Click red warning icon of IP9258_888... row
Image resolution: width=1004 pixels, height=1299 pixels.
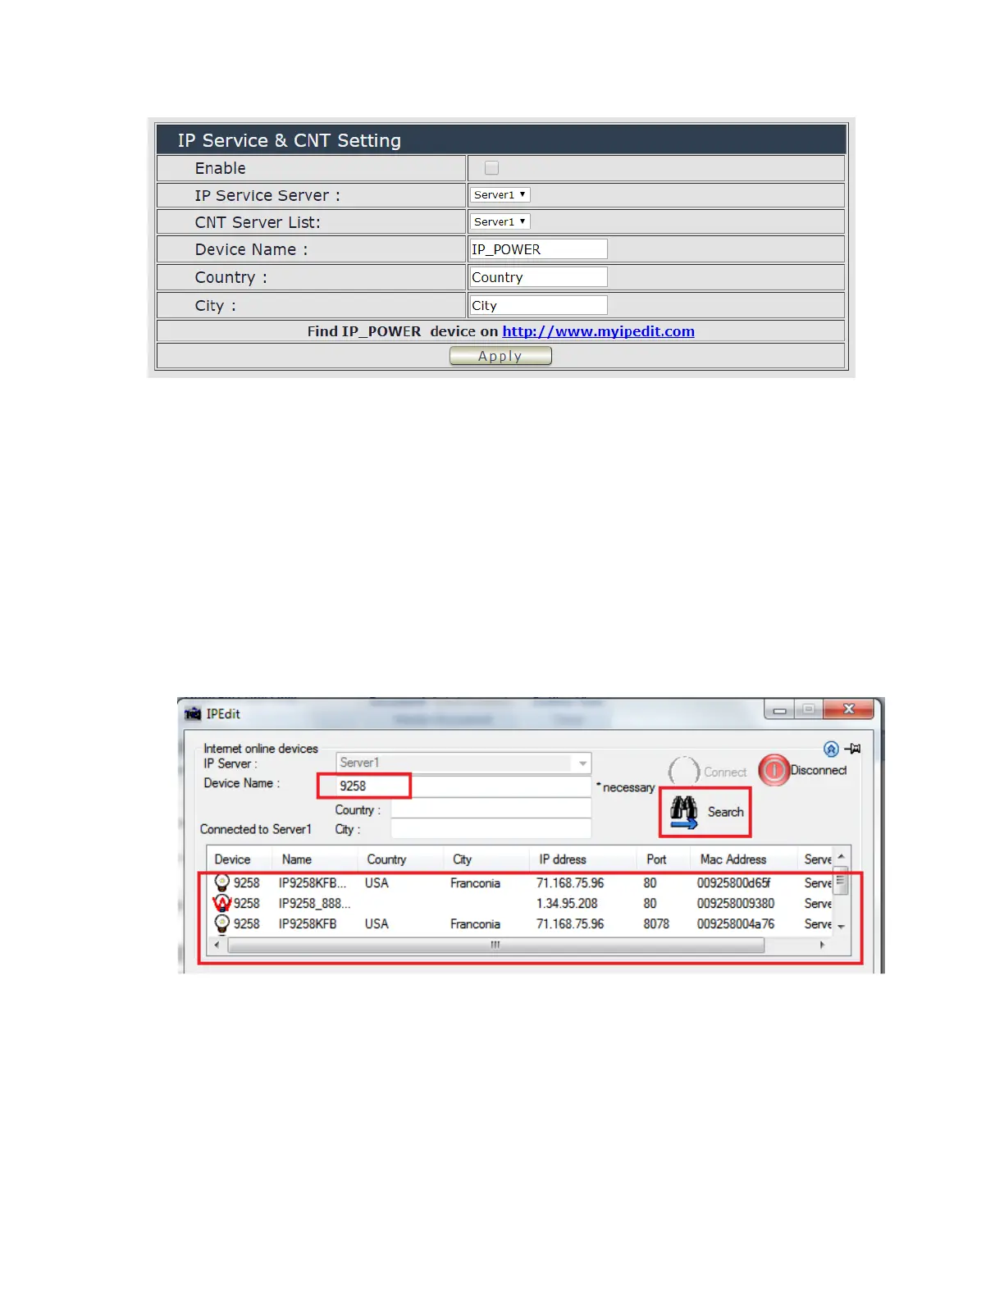tap(221, 904)
